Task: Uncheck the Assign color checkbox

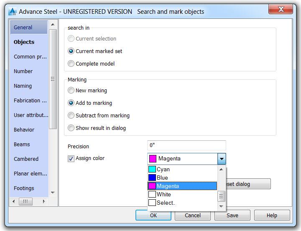Action: pos(71,159)
